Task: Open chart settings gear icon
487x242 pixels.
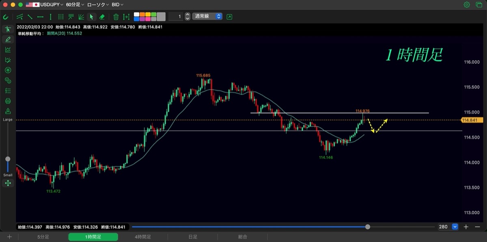Action: point(467,5)
